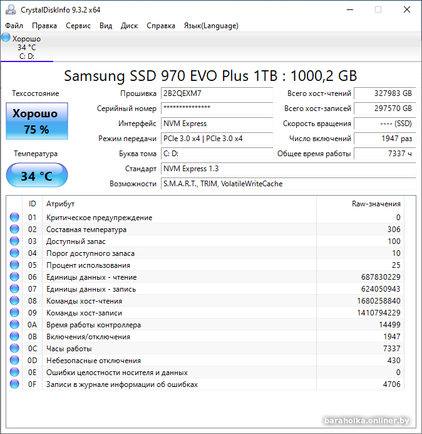Click rotation rate value ---- (SSD)
This screenshot has height=434, width=422.
(x=384, y=124)
